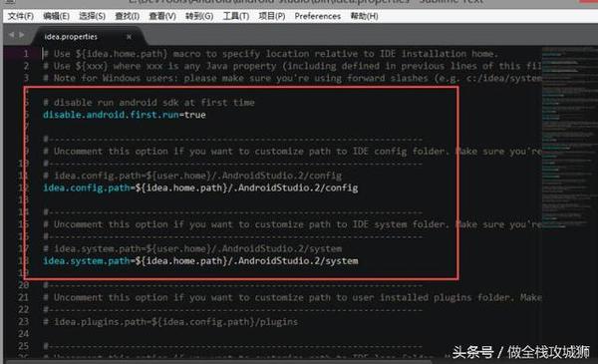This screenshot has height=364, width=598.
Task: Click the 'Use ${idea.home.path} macro' comment
Action: coord(270,54)
